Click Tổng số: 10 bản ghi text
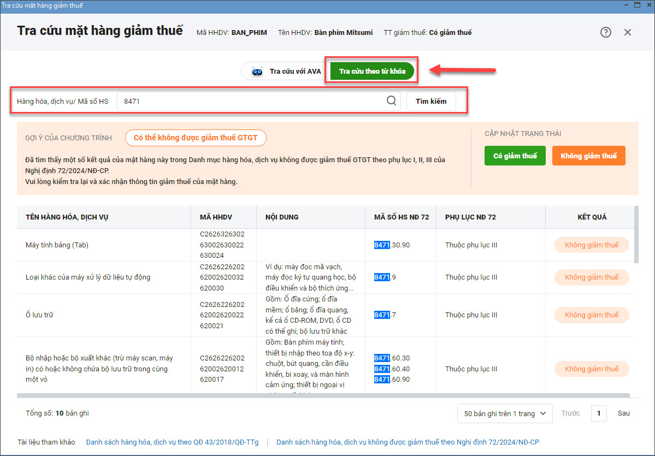This screenshot has width=655, height=456. coord(57,413)
